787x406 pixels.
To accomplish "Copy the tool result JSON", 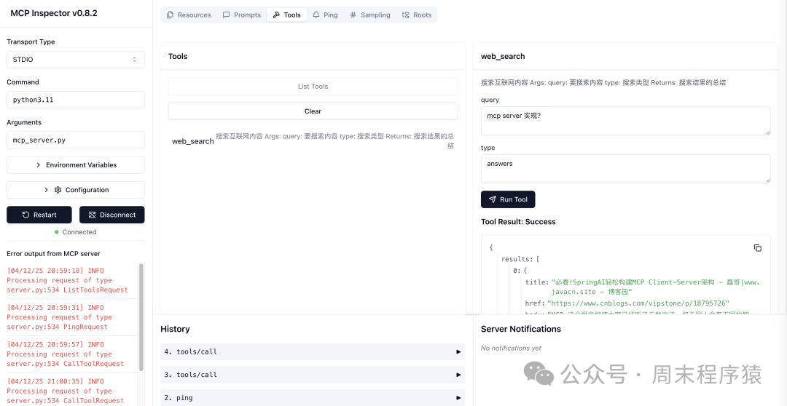I will pos(758,247).
